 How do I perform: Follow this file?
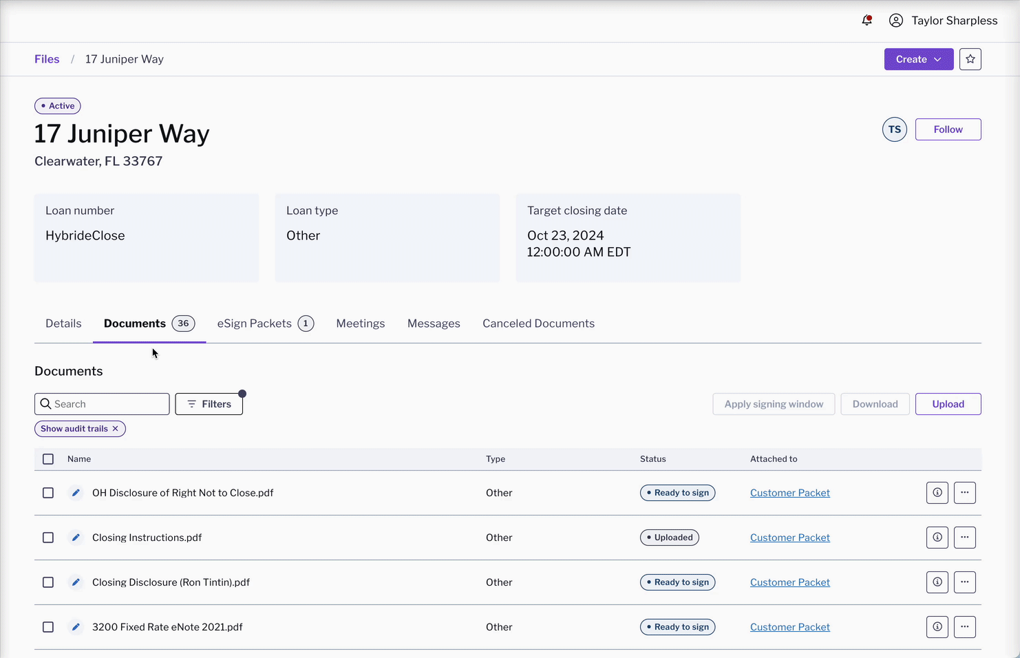coord(948,129)
